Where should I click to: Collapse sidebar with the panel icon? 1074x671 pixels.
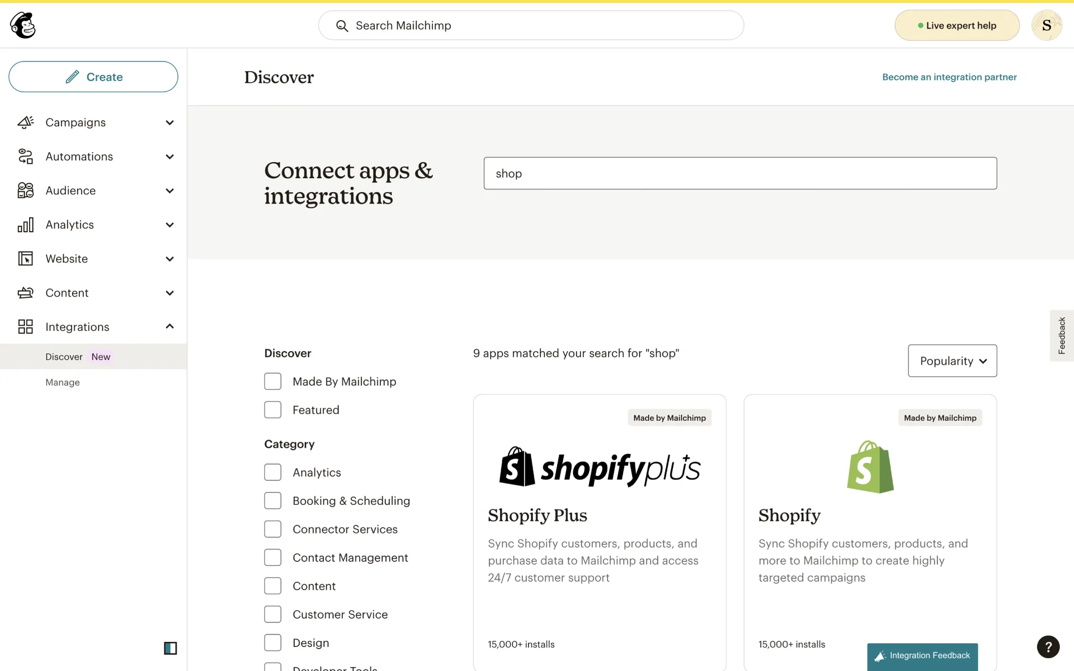point(170,648)
